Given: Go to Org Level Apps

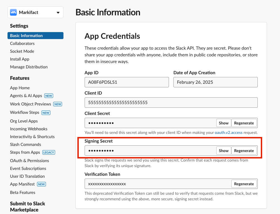Looking at the screenshot, I should [x=24, y=121].
